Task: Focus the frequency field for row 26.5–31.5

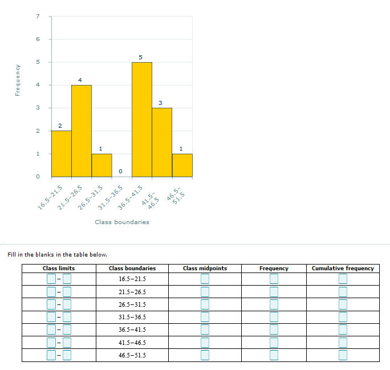Action: tap(274, 304)
